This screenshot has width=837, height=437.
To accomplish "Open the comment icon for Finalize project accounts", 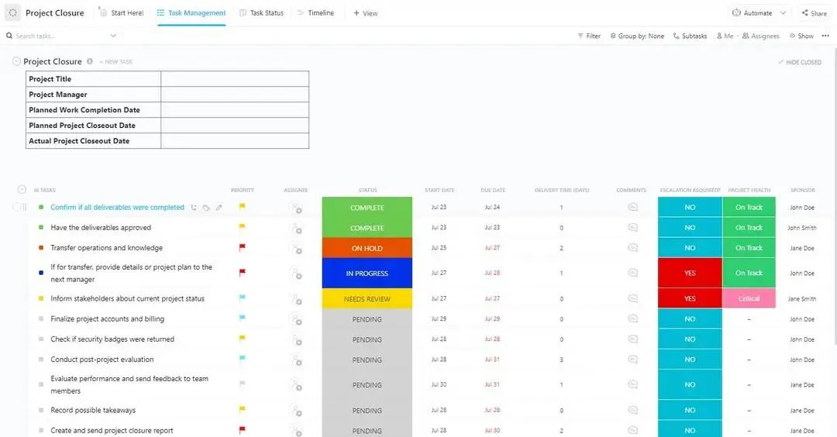I will click(632, 318).
